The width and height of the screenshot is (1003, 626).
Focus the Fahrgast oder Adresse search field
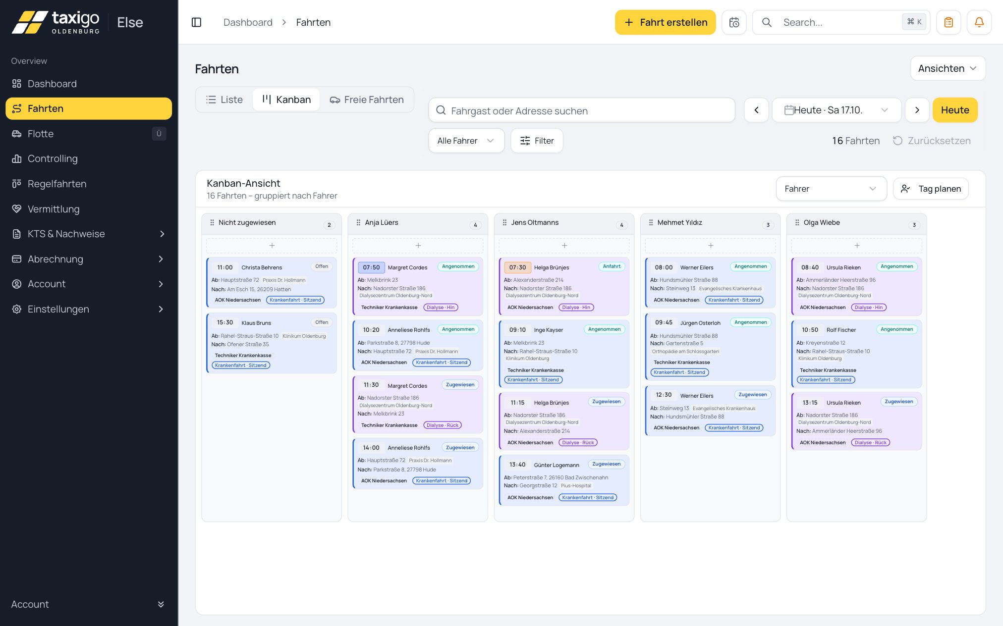[581, 110]
